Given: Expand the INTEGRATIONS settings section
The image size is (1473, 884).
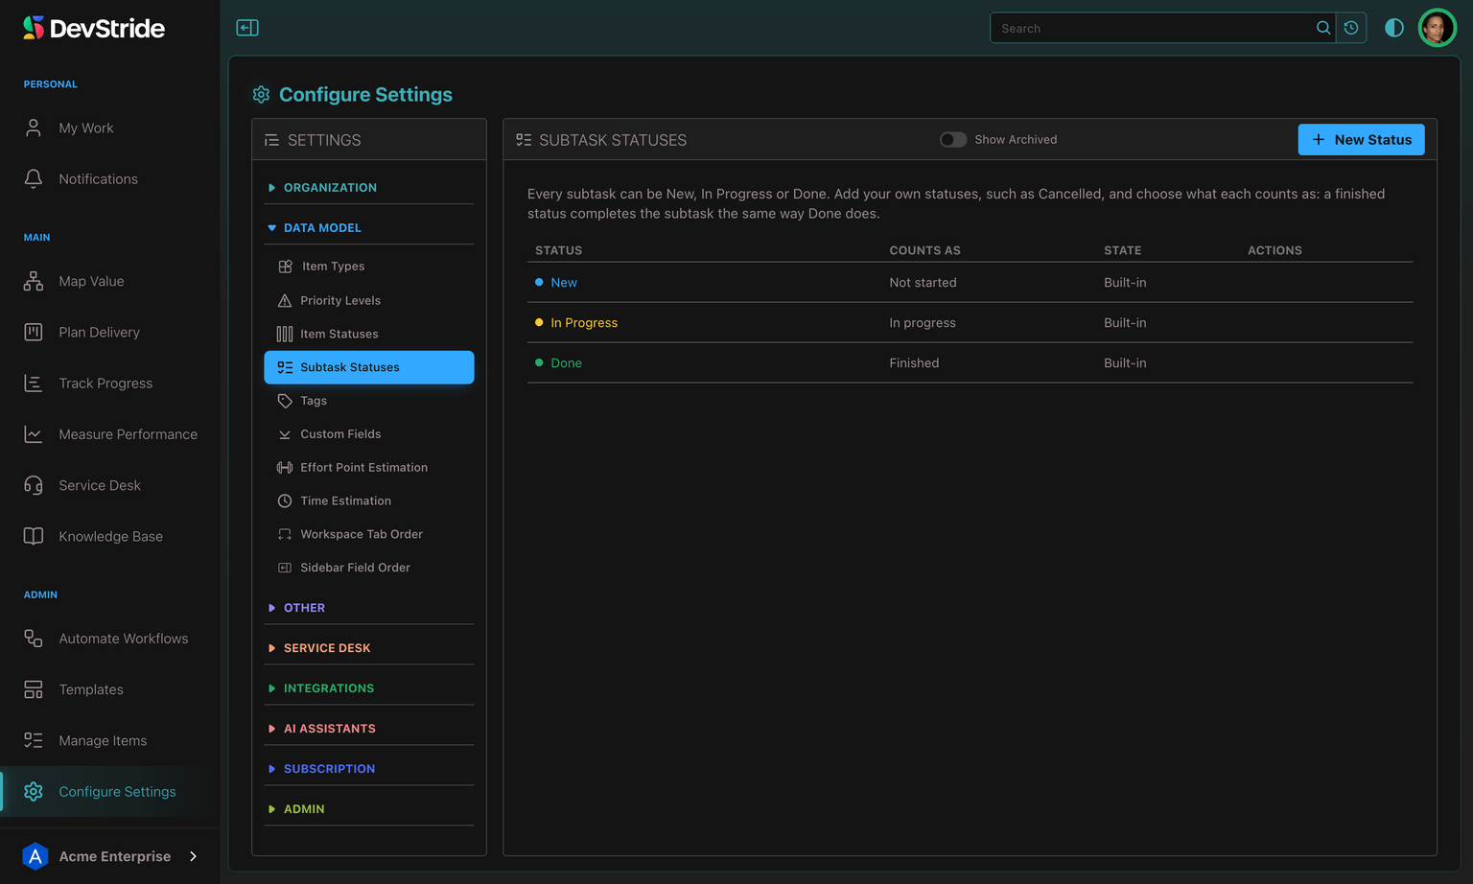Looking at the screenshot, I should click(x=369, y=688).
